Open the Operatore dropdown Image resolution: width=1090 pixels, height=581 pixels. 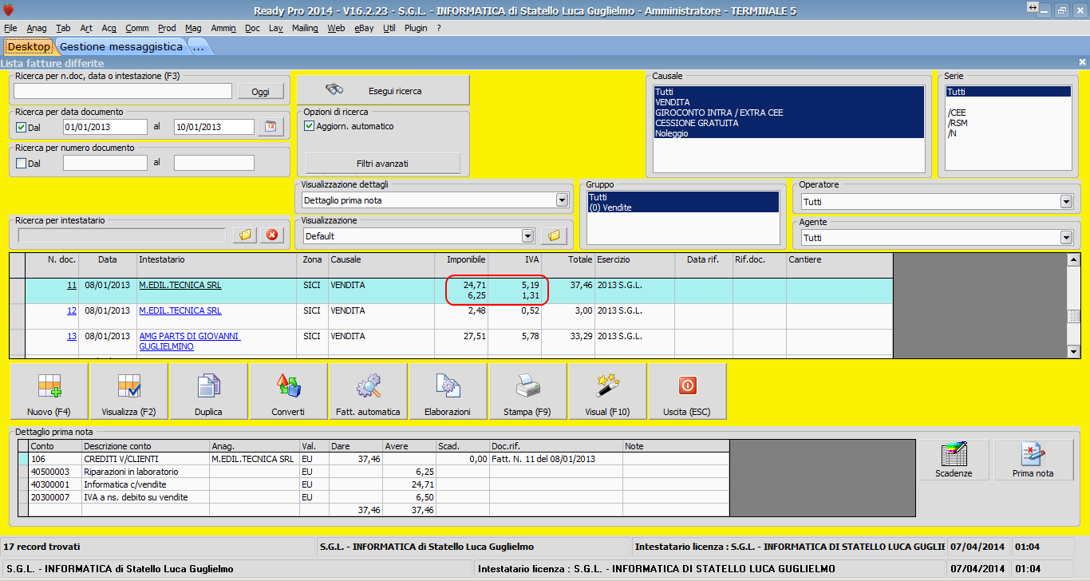(1066, 202)
